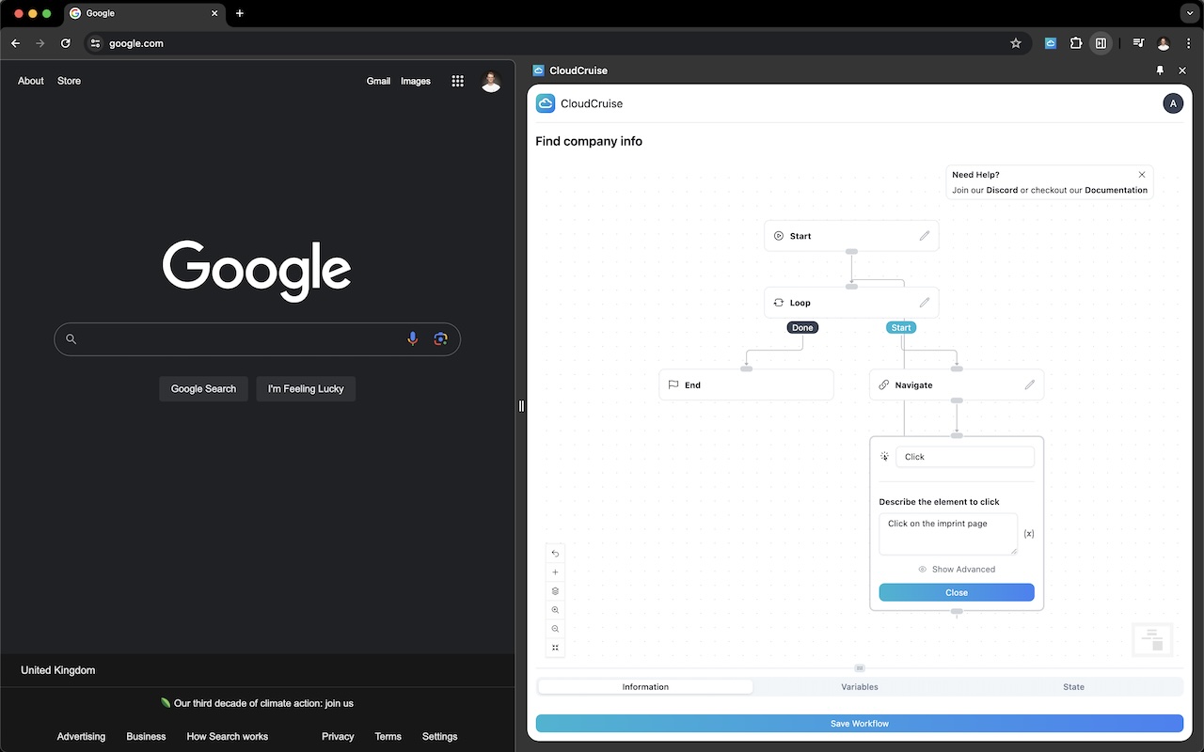The image size is (1204, 752).
Task: Zoom in using the magnifier plus icon
Action: (x=555, y=609)
